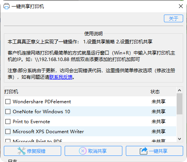The height and width of the screenshot is (162, 187).
Task: Select the Print to Evernote printer name
Action: [x=31, y=122]
